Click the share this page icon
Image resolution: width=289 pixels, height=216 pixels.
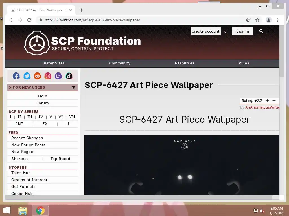(x=248, y=20)
